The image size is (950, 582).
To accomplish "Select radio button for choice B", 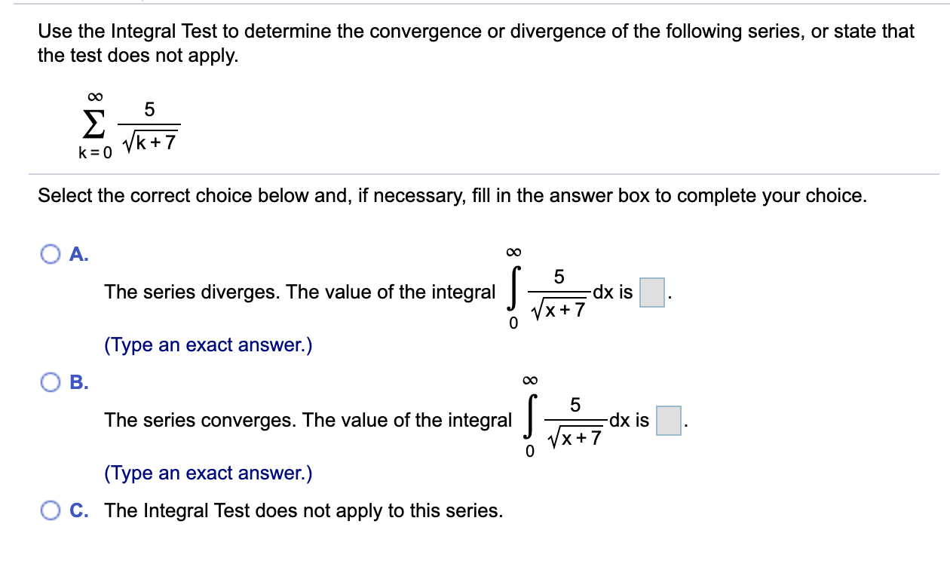I will pos(51,382).
